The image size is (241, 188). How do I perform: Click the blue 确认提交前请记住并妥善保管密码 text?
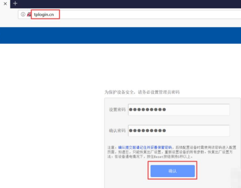click(x=145, y=148)
